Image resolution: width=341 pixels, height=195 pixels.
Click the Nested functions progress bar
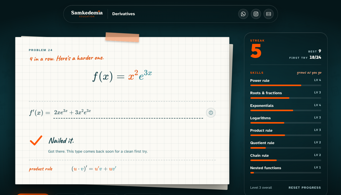(286, 173)
